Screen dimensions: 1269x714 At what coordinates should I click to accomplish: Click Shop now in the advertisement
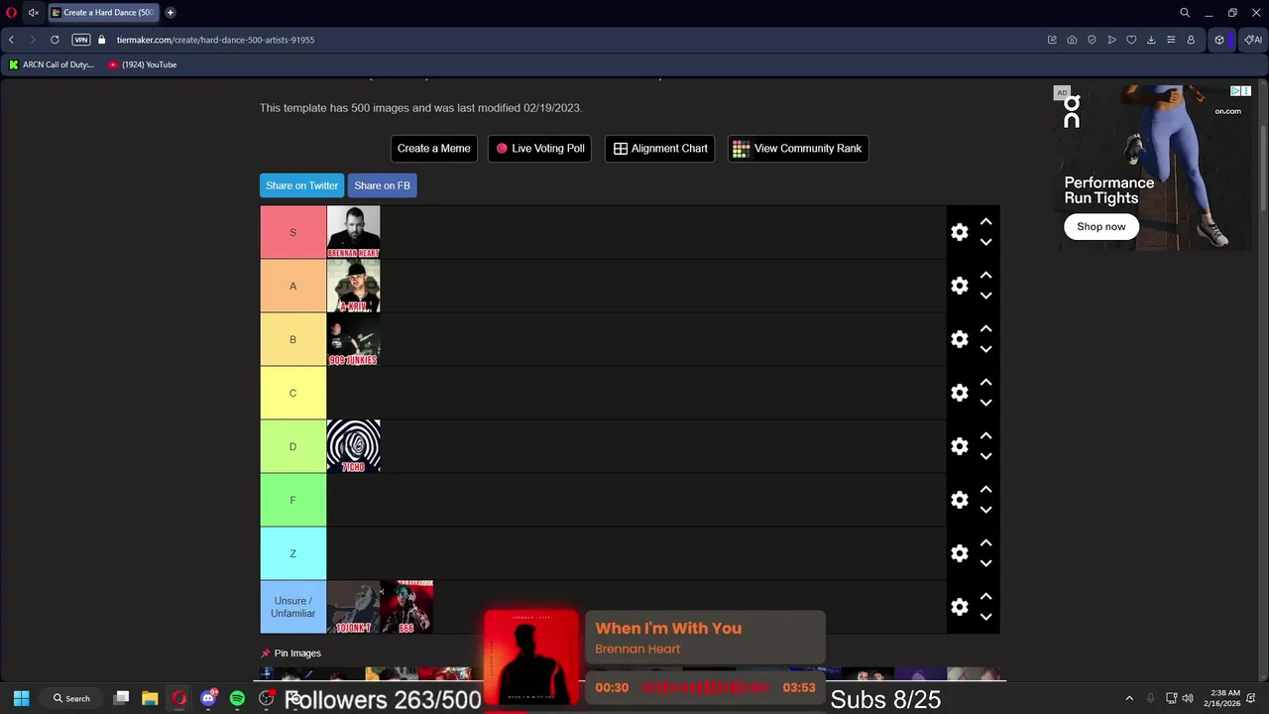point(1101,226)
